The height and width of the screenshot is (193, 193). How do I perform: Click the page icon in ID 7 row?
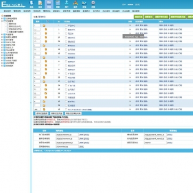[x=46, y=65]
